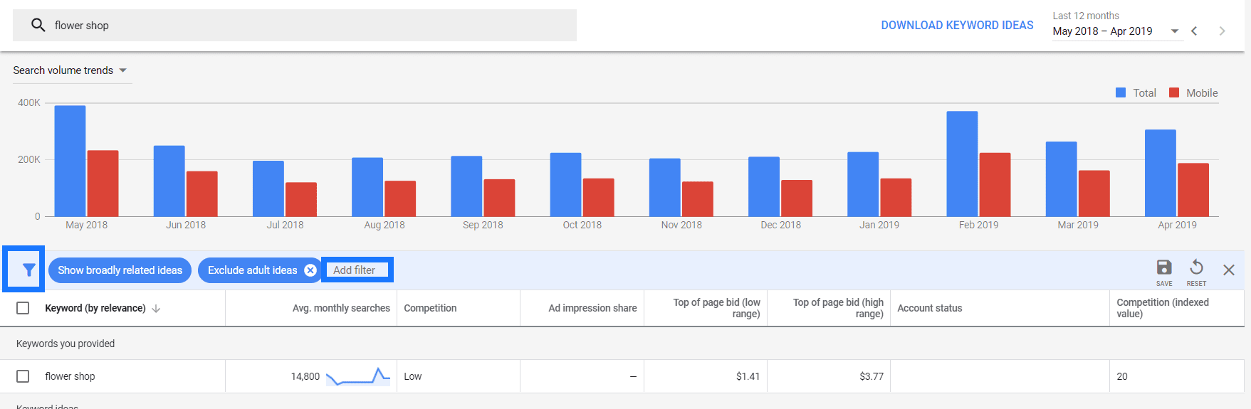Image resolution: width=1251 pixels, height=409 pixels.
Task: Sort by Competition column header
Action: tap(430, 308)
